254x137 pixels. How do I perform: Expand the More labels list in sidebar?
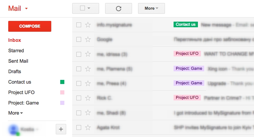tap(16, 113)
